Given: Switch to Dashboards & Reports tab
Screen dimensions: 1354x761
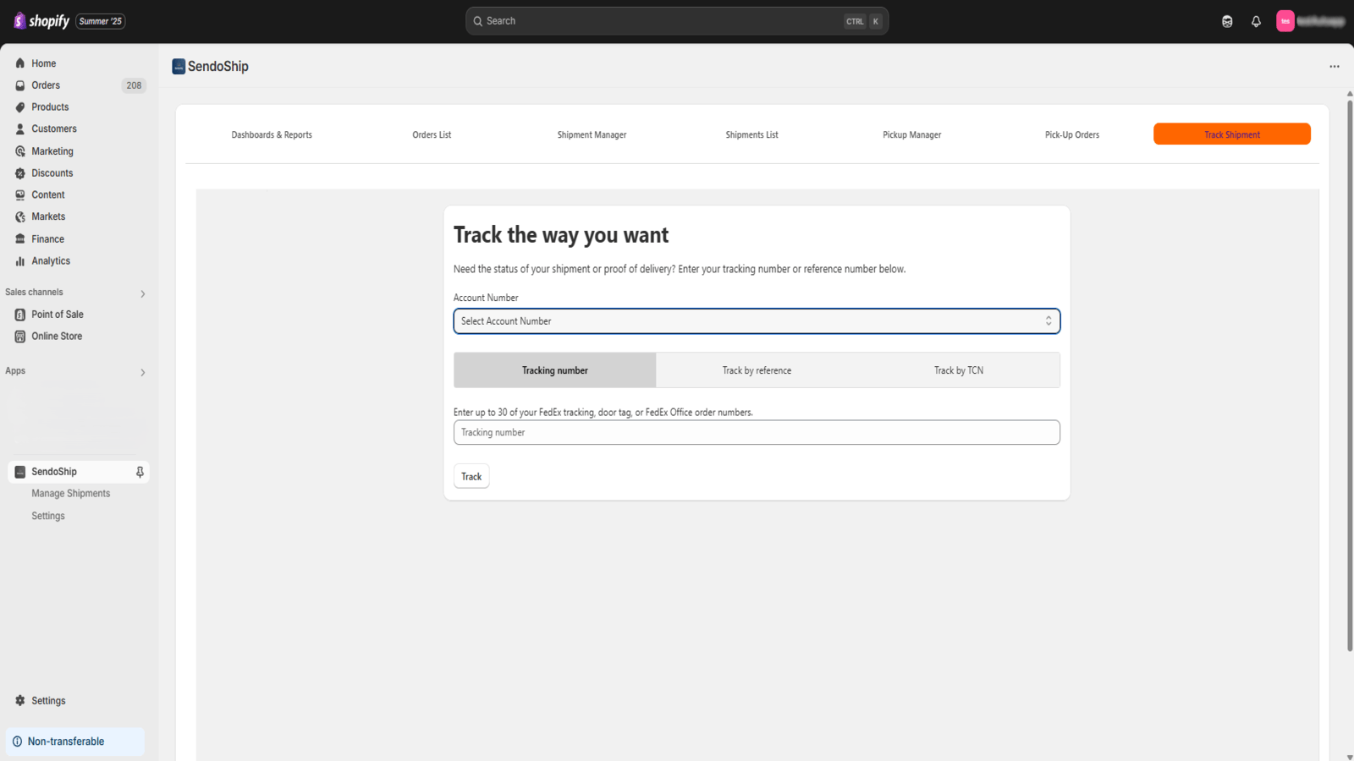Looking at the screenshot, I should click(272, 135).
